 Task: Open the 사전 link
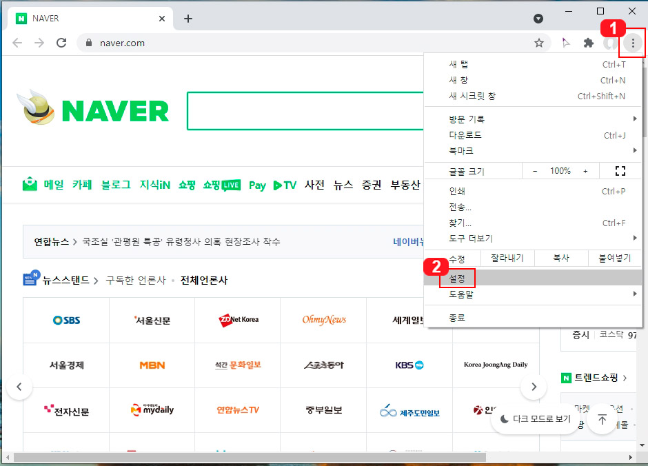(314, 185)
